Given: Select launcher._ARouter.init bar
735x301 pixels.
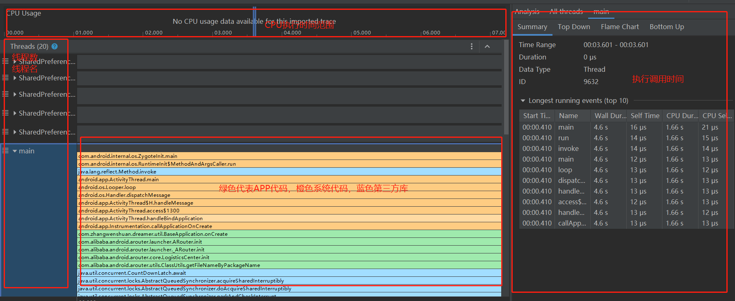Looking at the screenshot, I should (x=289, y=249).
